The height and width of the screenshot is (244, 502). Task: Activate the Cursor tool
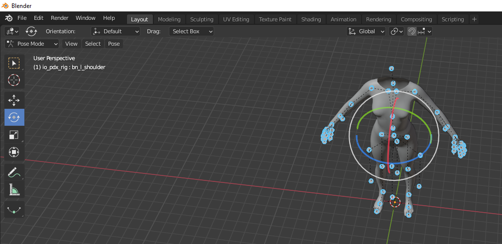(14, 80)
